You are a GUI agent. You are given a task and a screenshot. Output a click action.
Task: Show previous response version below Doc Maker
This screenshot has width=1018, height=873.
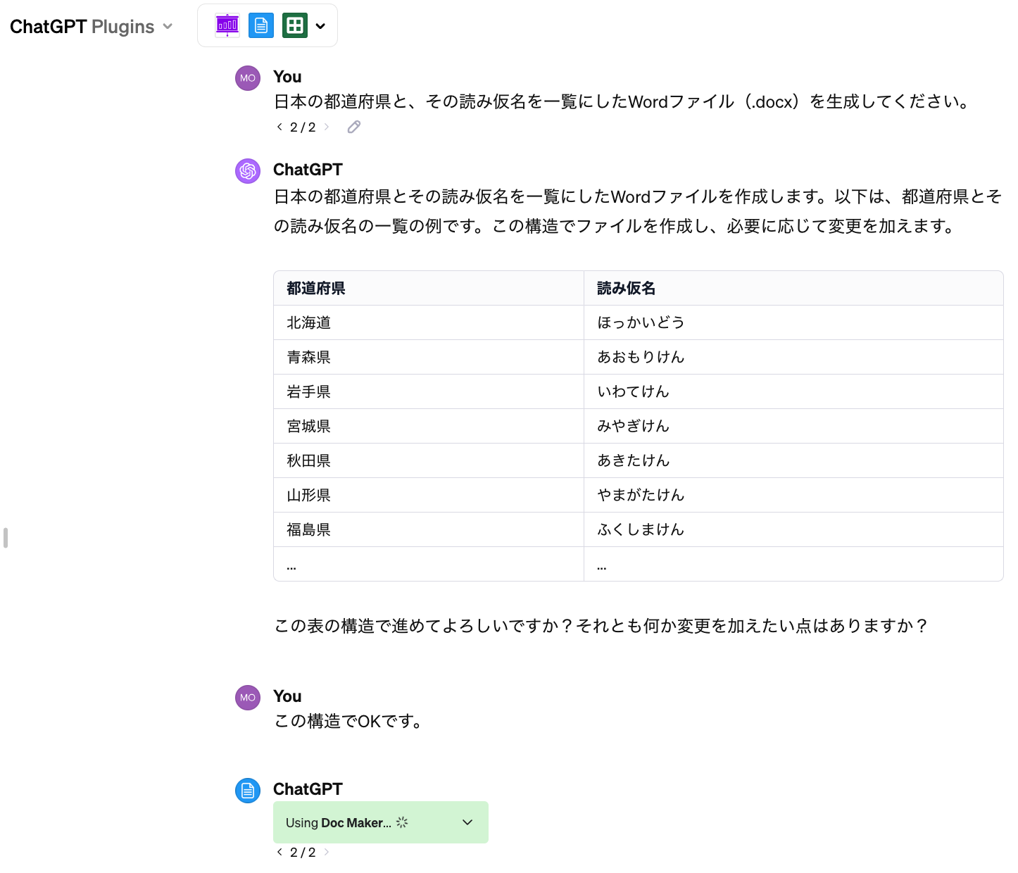pyautogui.click(x=279, y=852)
